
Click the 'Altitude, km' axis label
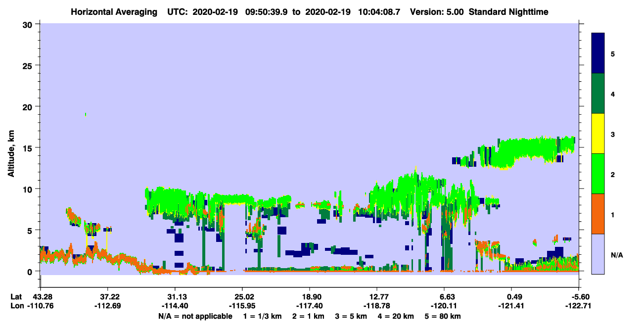point(11,152)
